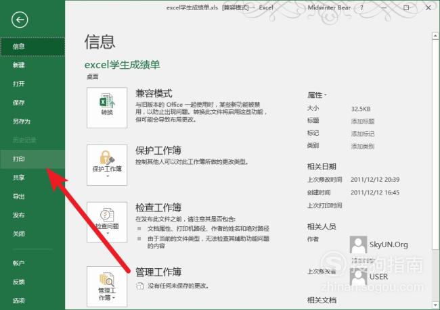Select the 打印 (Print) menu item
Viewport: 440px width, 310px height.
32,159
